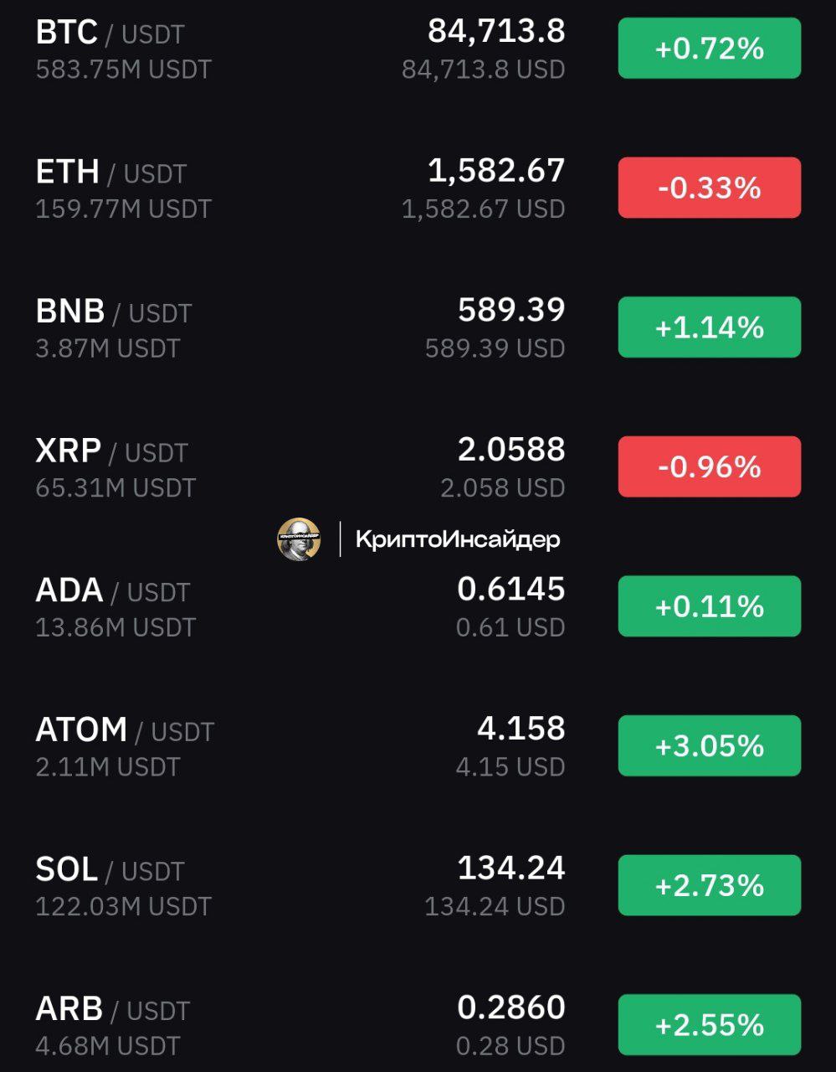Select the ARB / USDT pair
The height and width of the screenshot is (1072, 836).
coord(418,1024)
